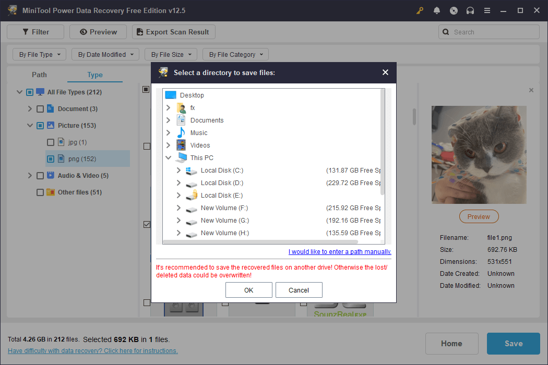Screen dimensions: 548x365
Task: Open the hamburger menu icon
Action: (x=487, y=10)
